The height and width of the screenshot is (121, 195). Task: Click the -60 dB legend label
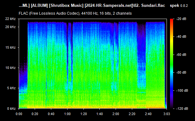click(181, 55)
